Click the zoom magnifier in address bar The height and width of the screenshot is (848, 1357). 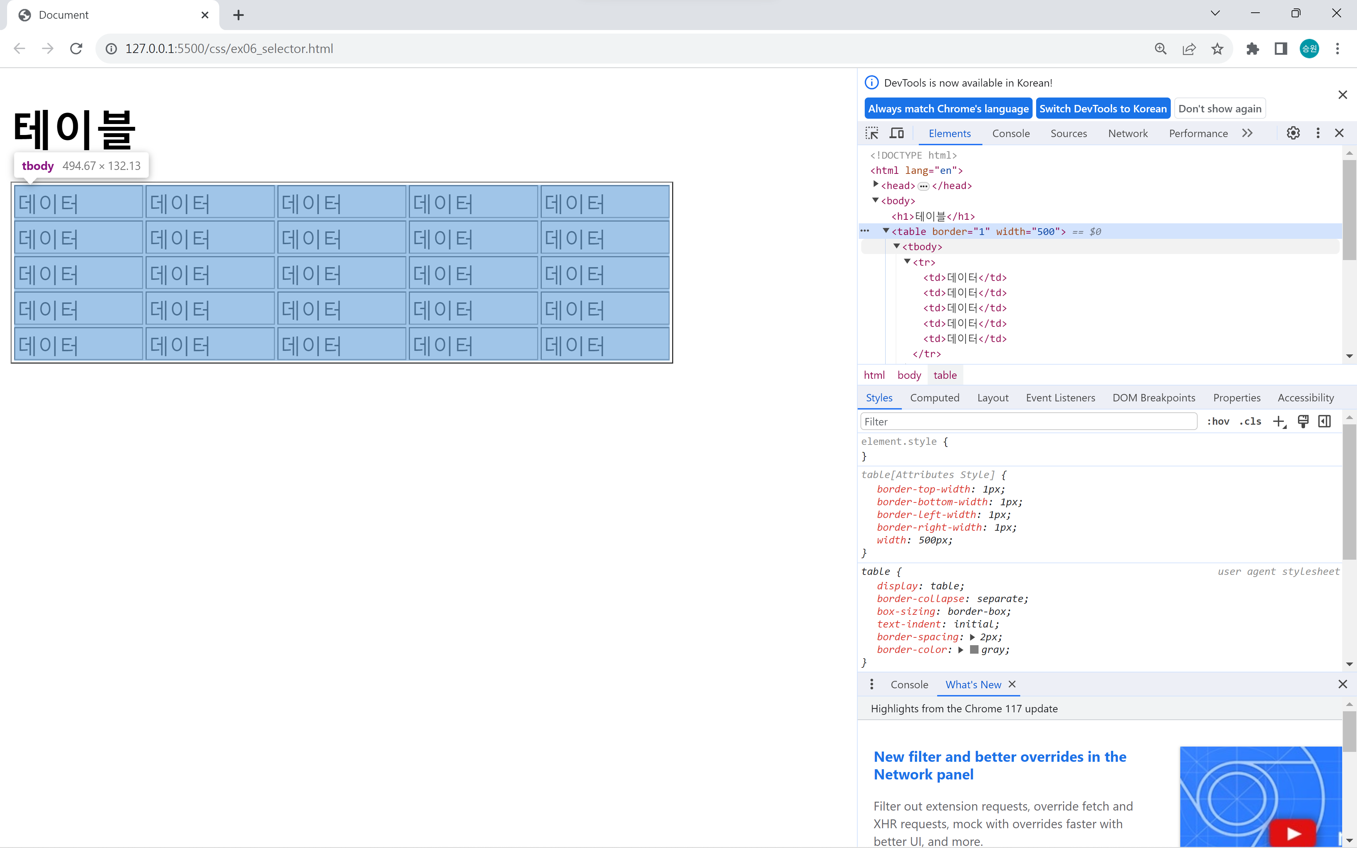pos(1161,49)
